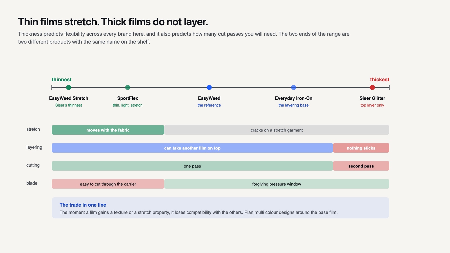Select the 'moves with the fabric' bar
The image size is (450, 253).
pyautogui.click(x=108, y=130)
